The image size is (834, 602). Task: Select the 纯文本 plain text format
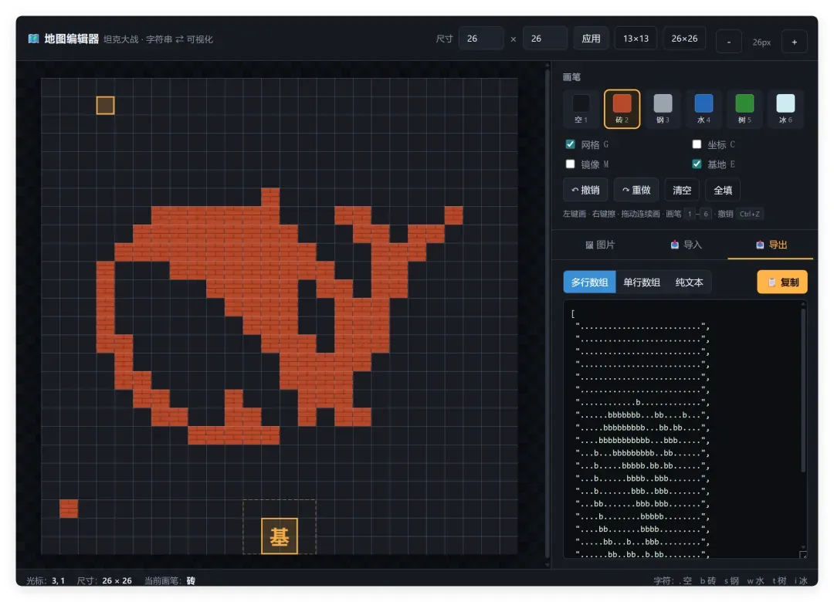click(690, 282)
